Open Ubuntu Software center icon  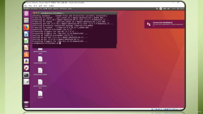point(26,54)
